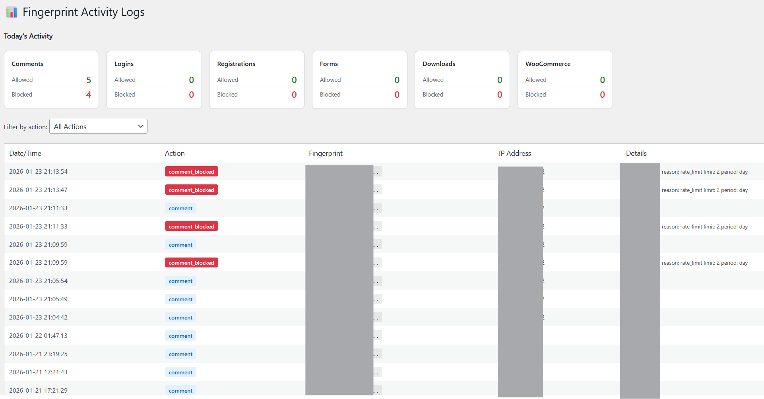Click the comment badge on the 21:09:59 row
The height and width of the screenshot is (399, 764).
pos(180,245)
